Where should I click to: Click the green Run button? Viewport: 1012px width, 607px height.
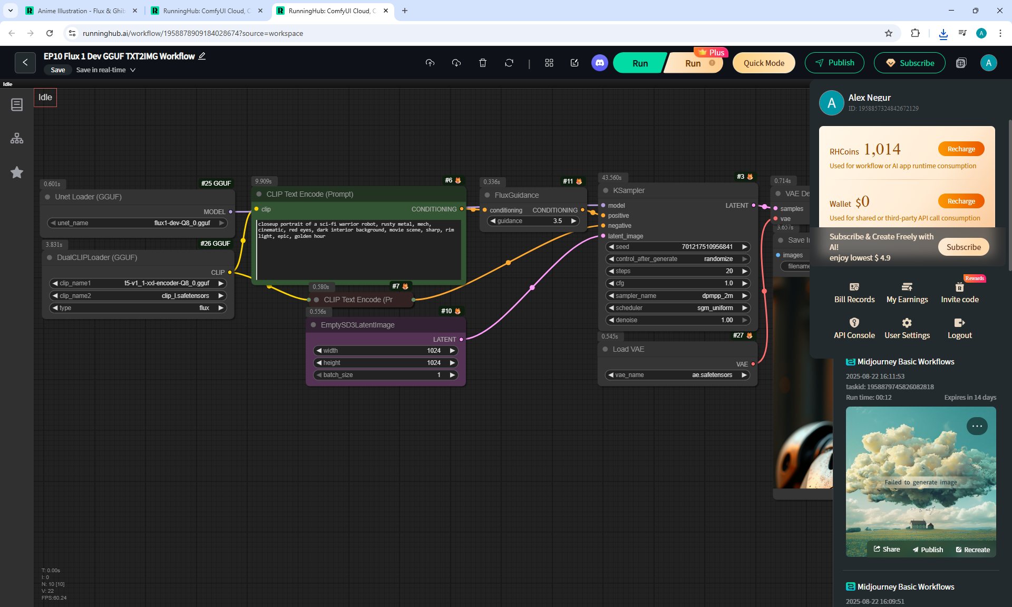click(640, 63)
